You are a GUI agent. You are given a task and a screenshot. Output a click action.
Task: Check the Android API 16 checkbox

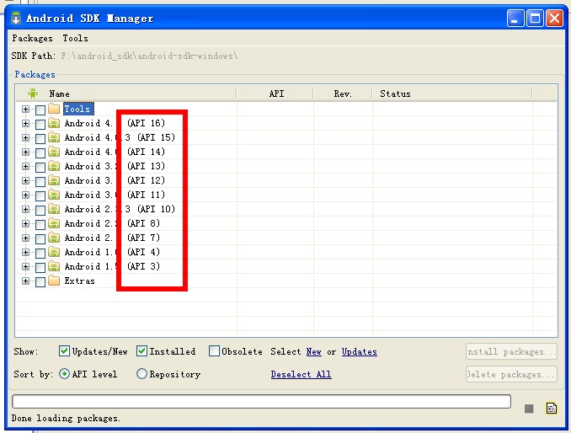coord(40,124)
